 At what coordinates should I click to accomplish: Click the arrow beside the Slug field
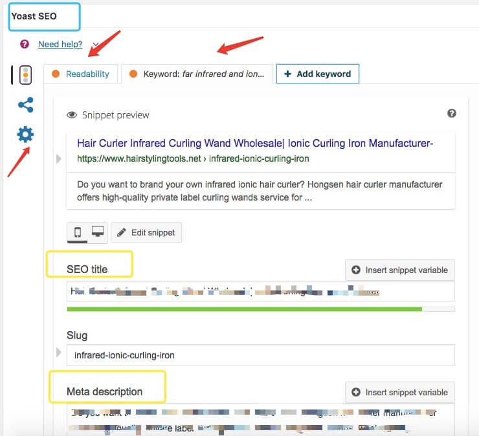click(59, 353)
